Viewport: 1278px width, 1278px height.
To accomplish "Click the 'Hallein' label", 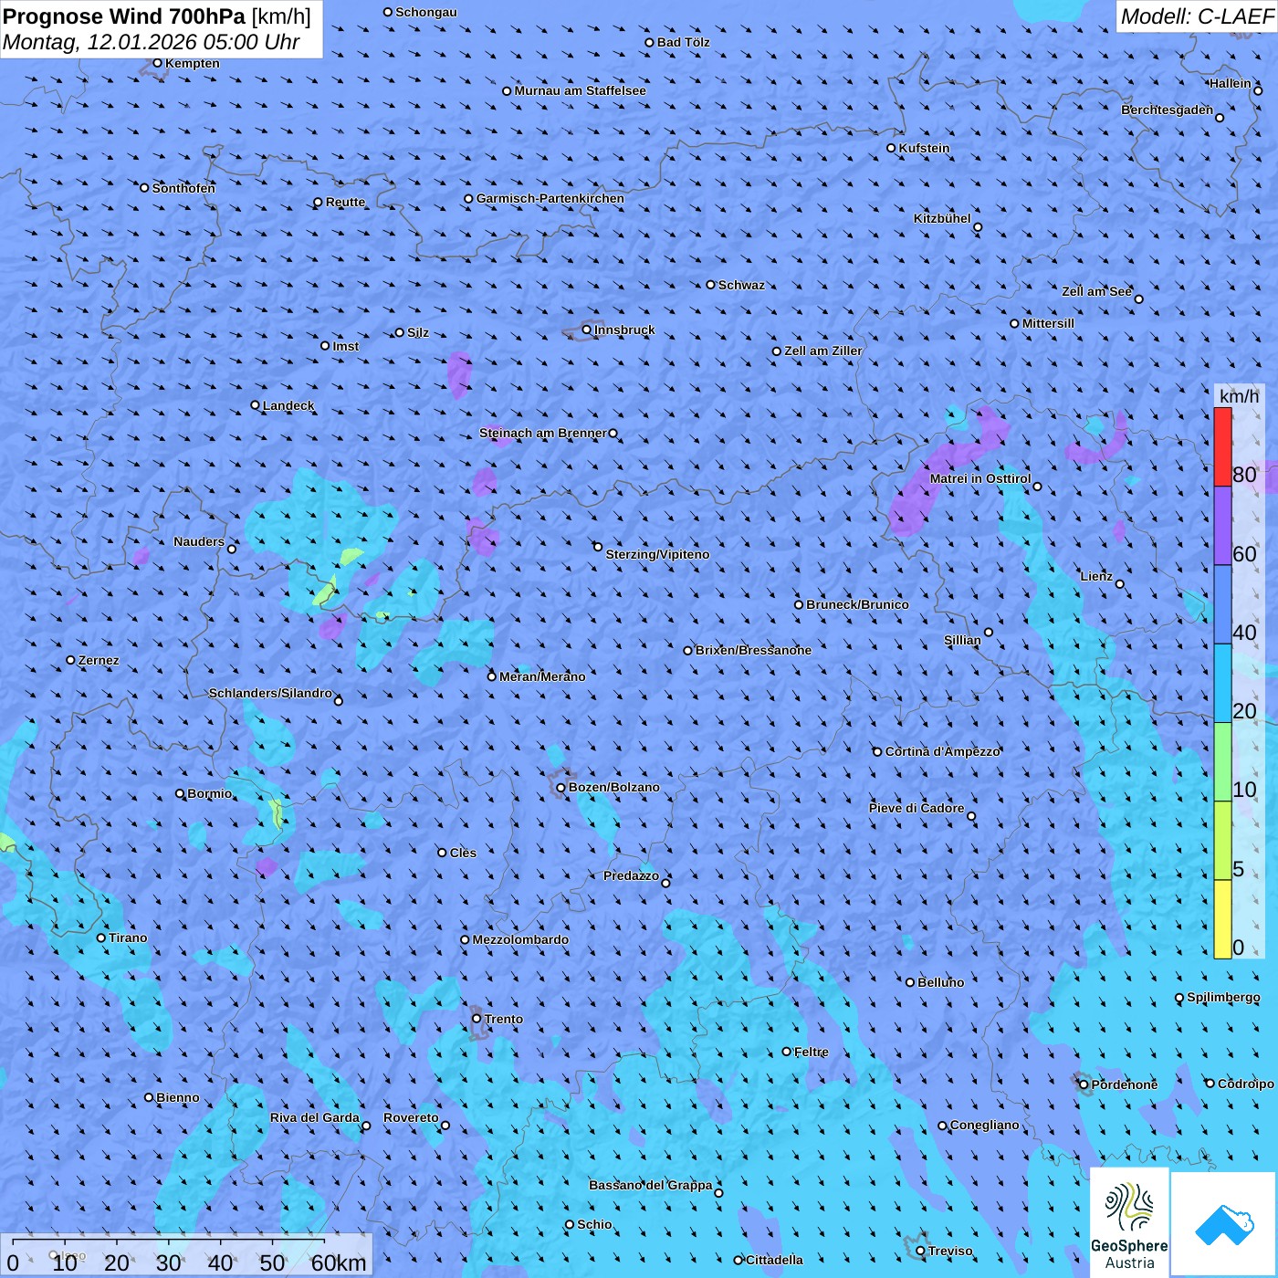I will tap(1231, 83).
